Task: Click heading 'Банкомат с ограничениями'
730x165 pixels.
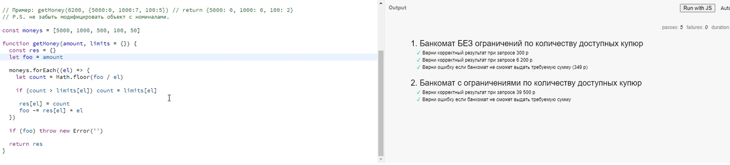Action: pyautogui.click(x=526, y=83)
